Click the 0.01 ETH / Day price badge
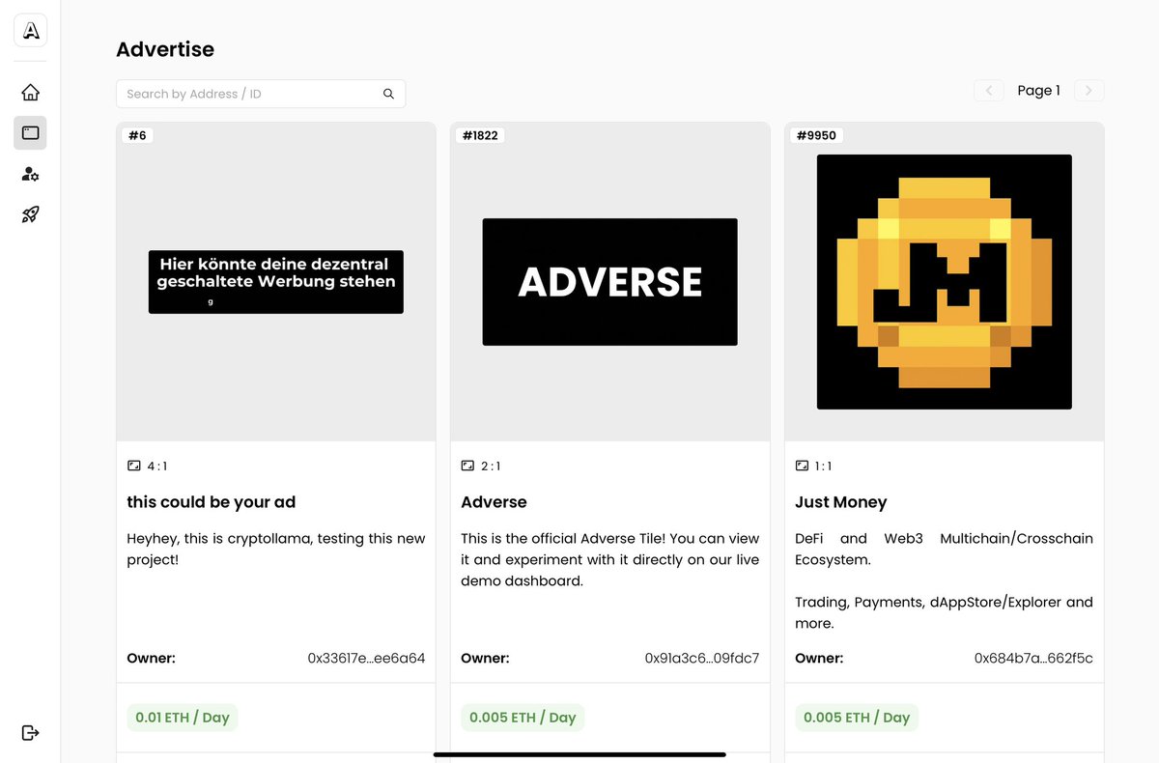The width and height of the screenshot is (1159, 763). click(x=182, y=718)
